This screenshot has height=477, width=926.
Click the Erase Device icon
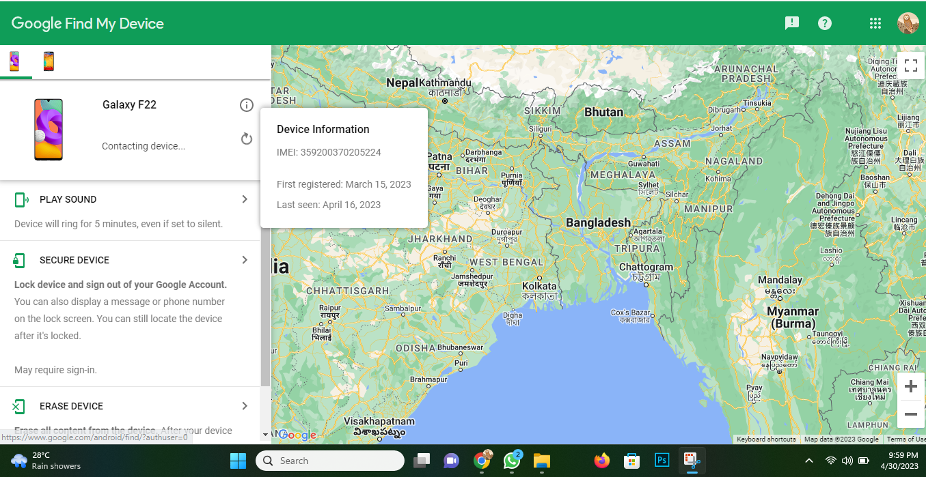(x=19, y=406)
